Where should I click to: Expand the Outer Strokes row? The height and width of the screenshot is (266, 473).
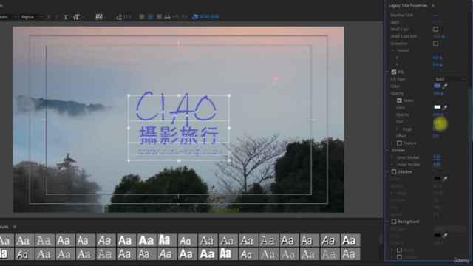point(392,165)
